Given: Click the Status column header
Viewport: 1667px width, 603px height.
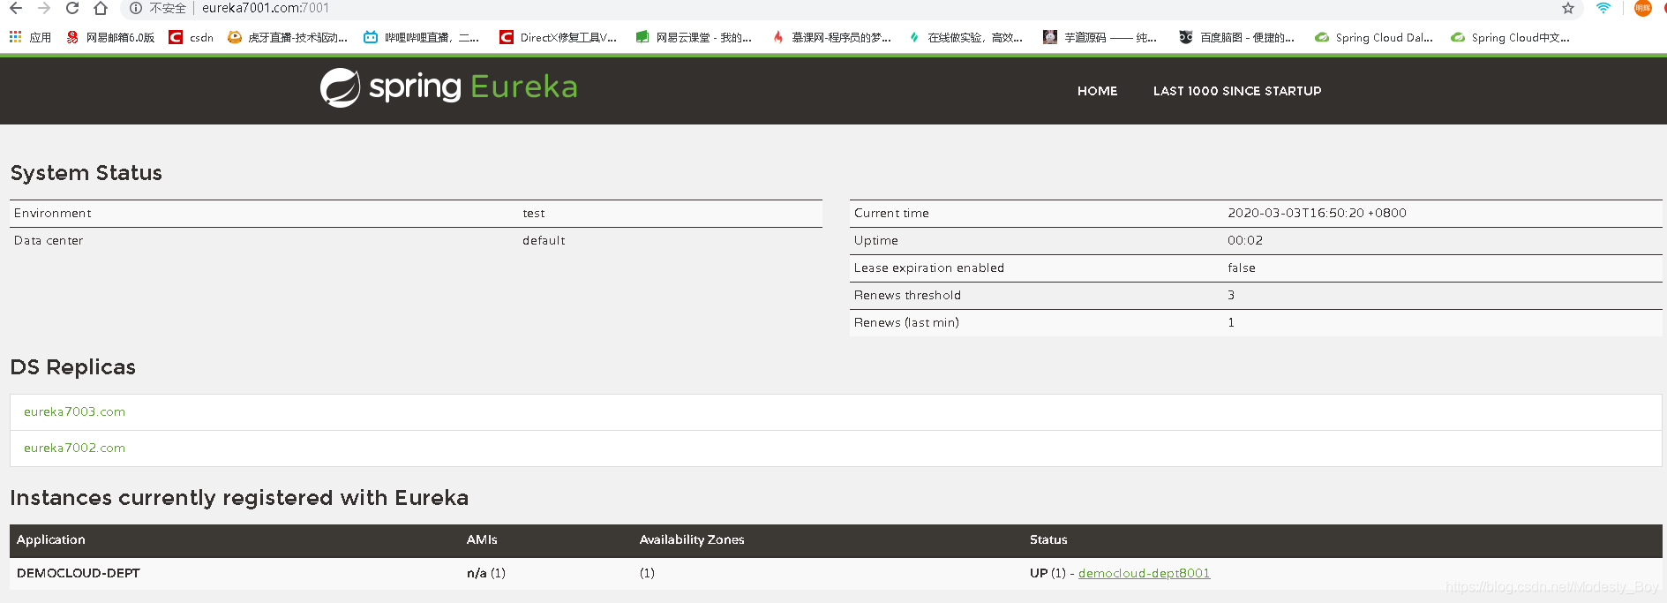Looking at the screenshot, I should point(1048,539).
